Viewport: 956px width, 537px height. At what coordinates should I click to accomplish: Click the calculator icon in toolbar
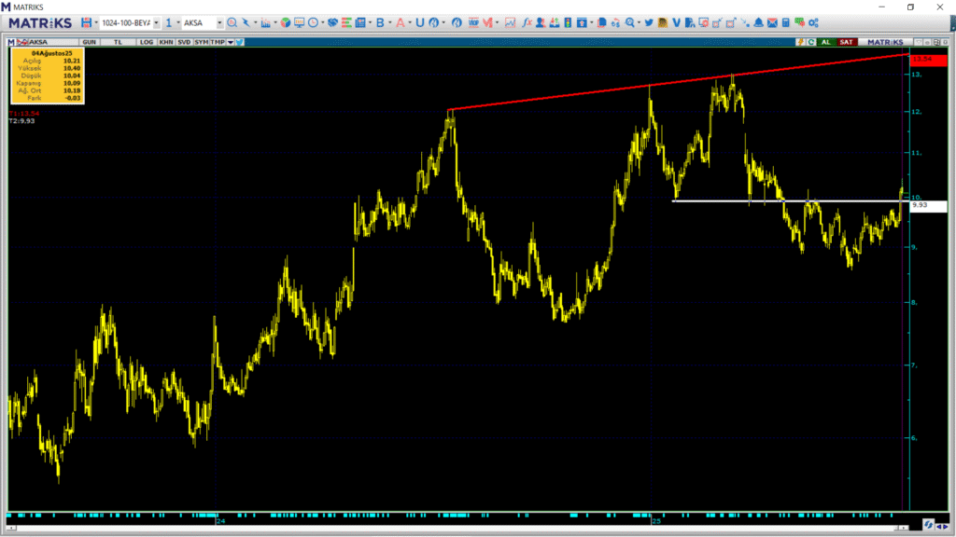coord(786,21)
